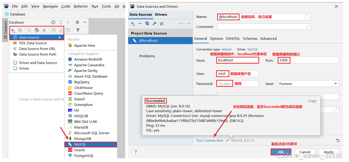
Task: Expand the Comment field with the expand icon
Action: (x=307, y=27)
